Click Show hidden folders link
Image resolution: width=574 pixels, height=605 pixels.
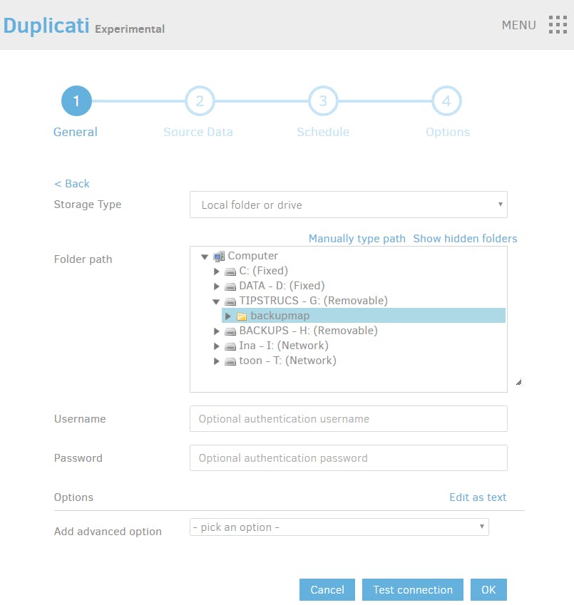click(x=465, y=239)
